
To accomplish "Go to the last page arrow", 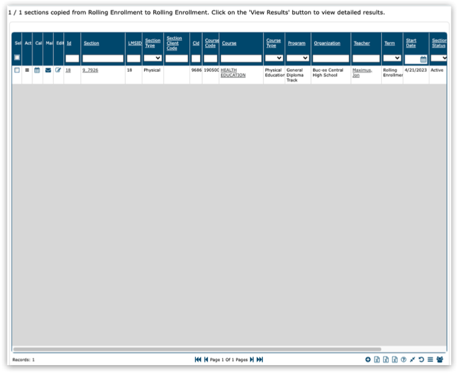I will coord(260,360).
